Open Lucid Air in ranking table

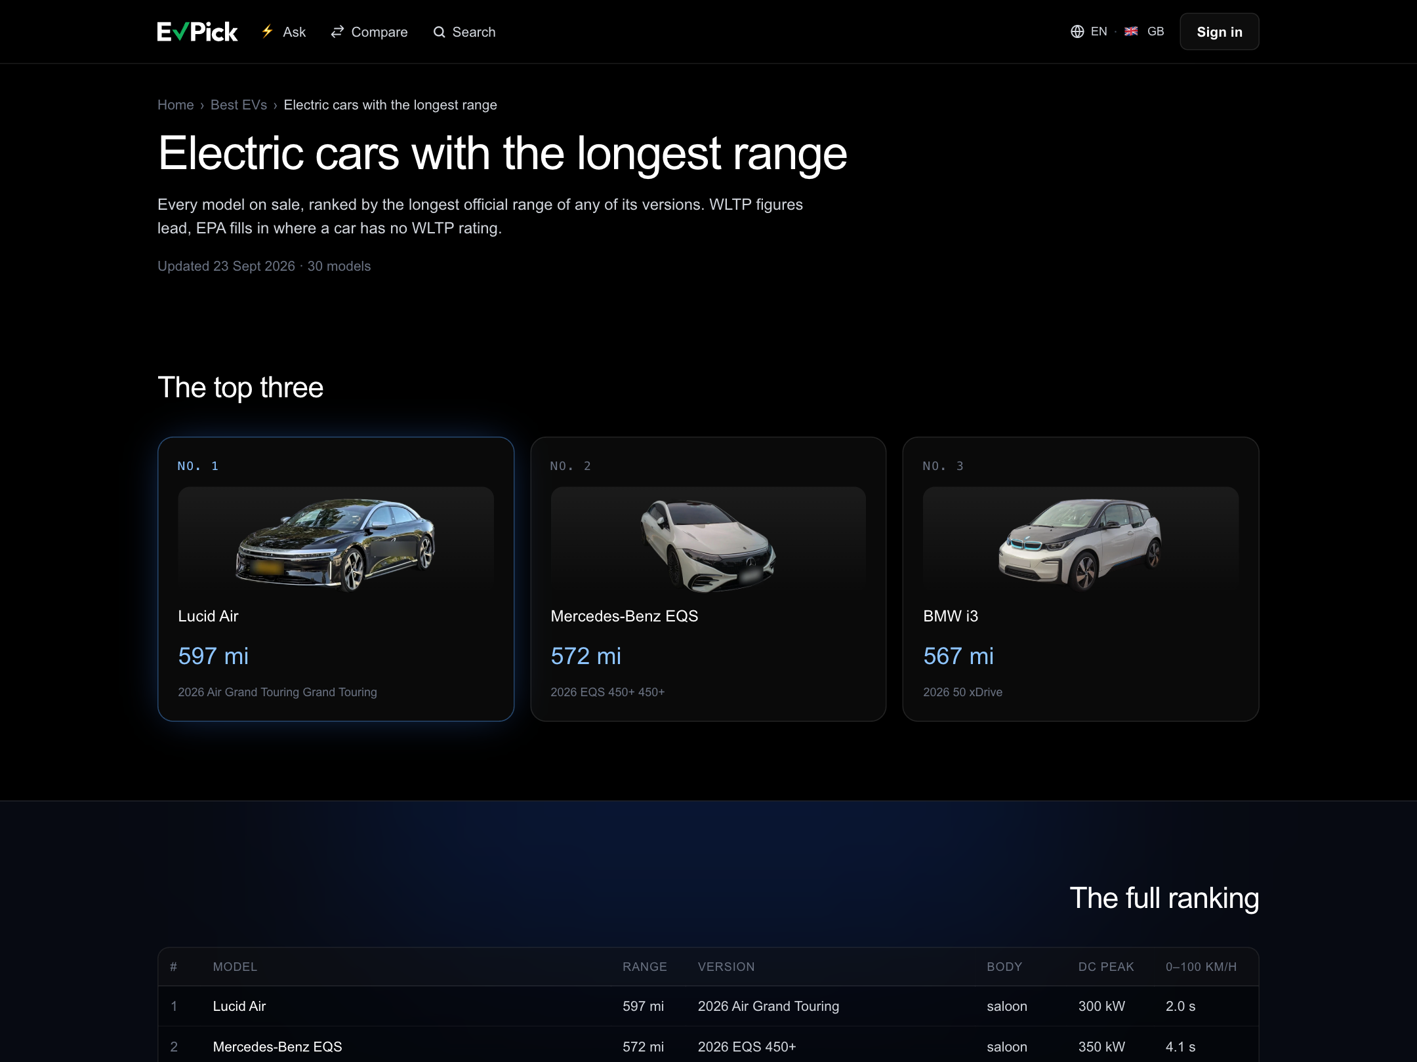pos(239,1006)
